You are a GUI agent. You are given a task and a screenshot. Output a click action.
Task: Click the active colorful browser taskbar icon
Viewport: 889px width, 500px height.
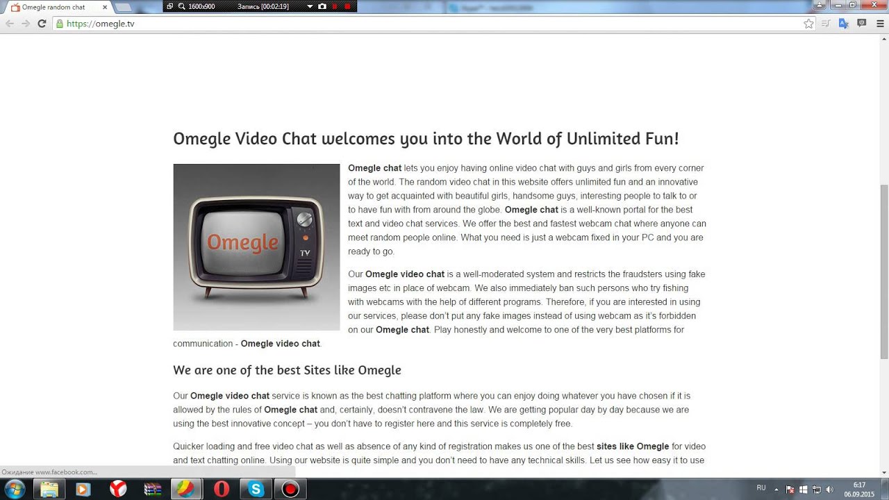click(186, 490)
